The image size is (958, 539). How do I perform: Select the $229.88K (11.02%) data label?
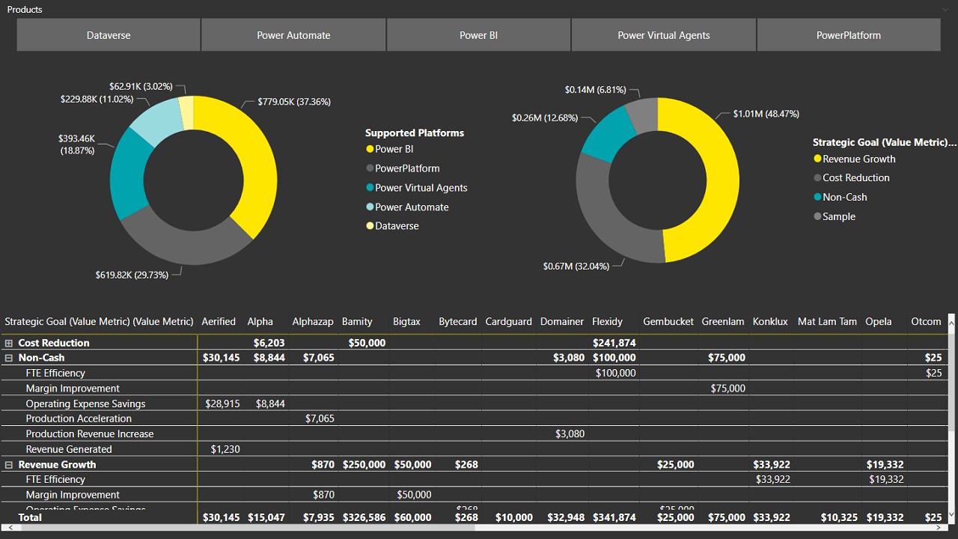coord(97,99)
